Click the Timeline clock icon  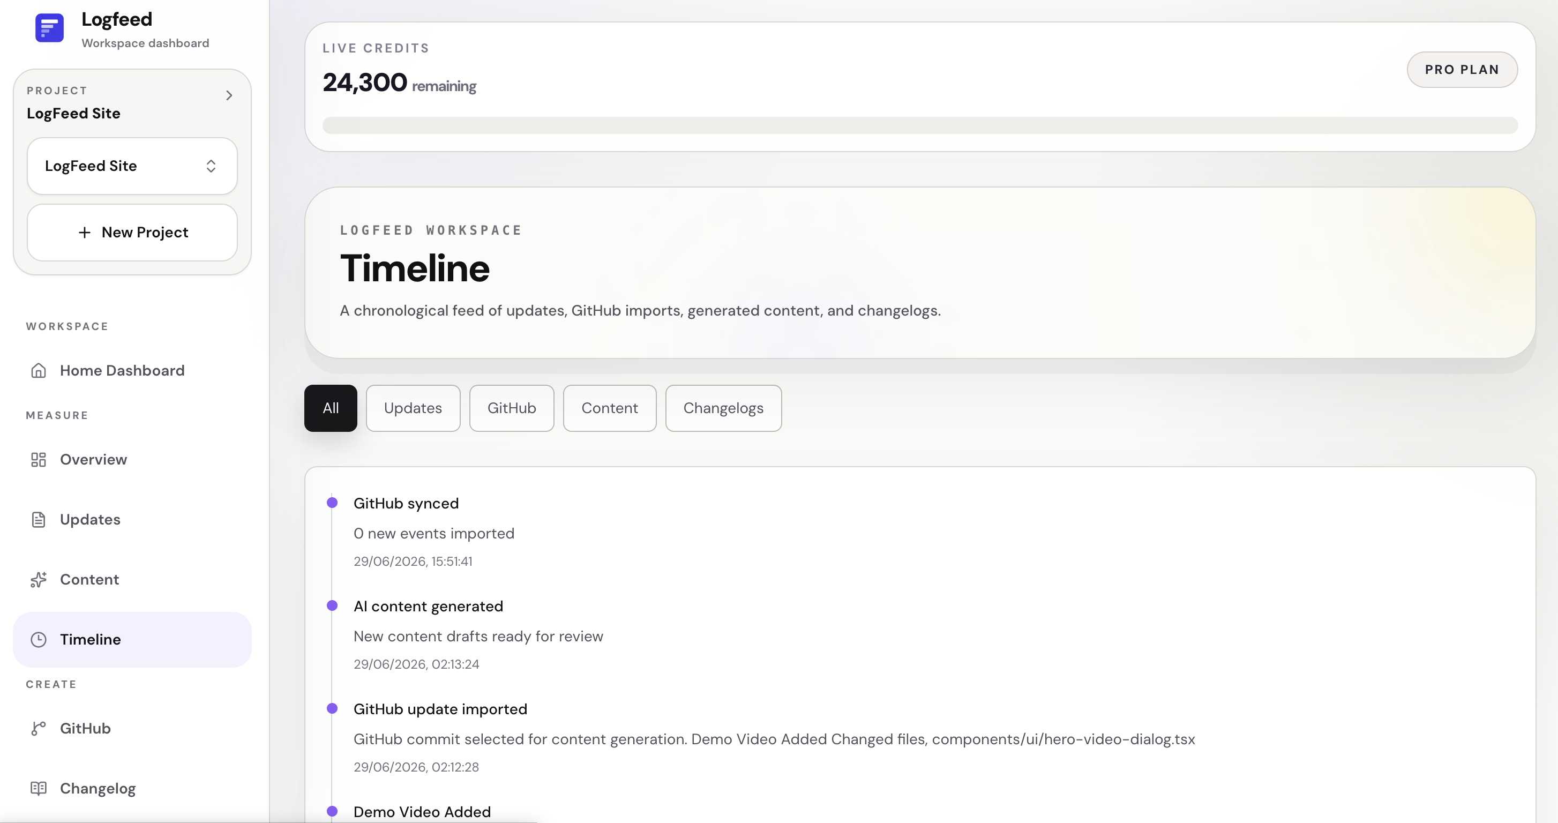[39, 640]
